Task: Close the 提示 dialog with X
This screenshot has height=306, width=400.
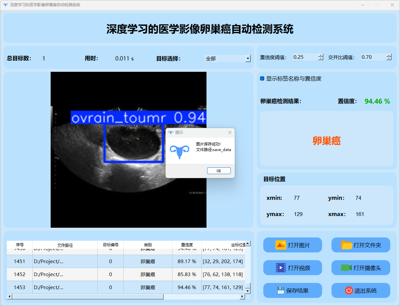Action: pyautogui.click(x=230, y=133)
